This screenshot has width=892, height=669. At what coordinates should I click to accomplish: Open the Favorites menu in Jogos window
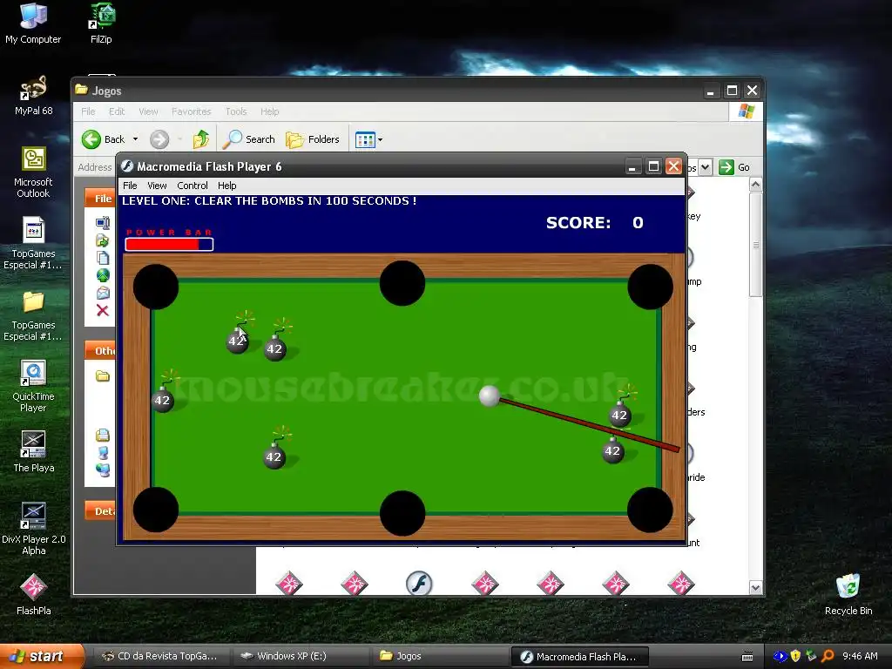[x=191, y=111]
